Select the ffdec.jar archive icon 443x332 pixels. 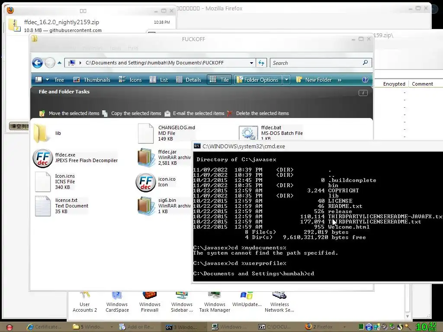[x=146, y=157]
